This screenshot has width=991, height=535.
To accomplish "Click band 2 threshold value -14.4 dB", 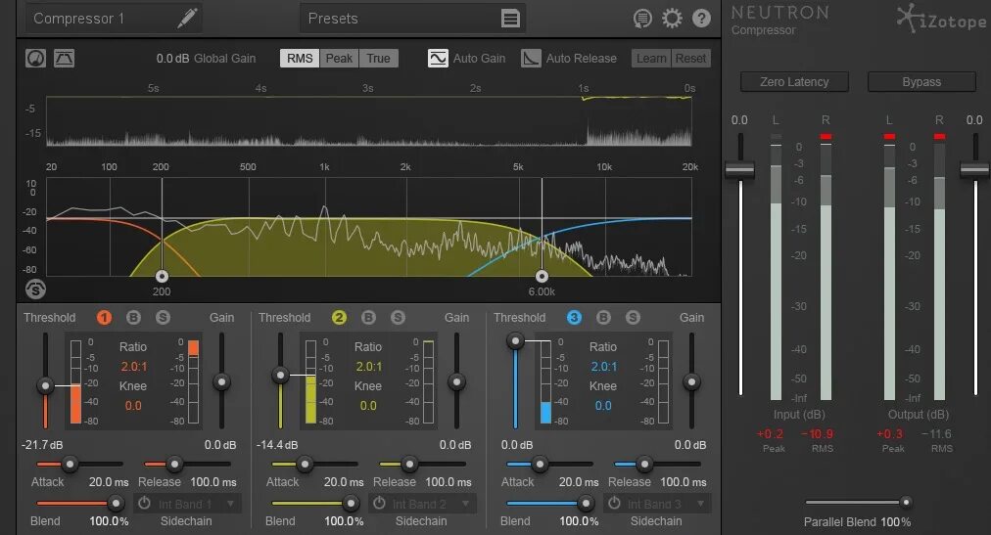I will coord(277,445).
